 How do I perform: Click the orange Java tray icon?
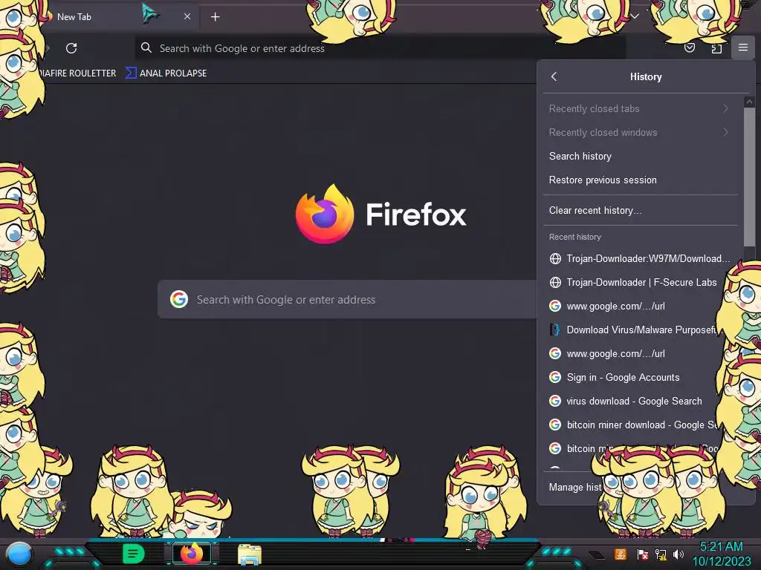click(620, 554)
